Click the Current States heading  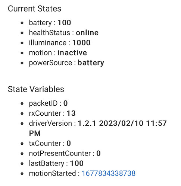point(35,9)
